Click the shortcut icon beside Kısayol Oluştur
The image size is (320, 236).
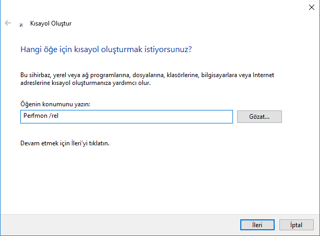[x=21, y=25]
